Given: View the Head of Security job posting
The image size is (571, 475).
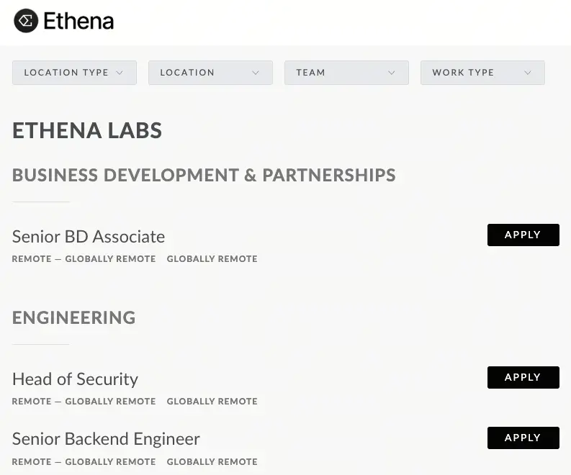Looking at the screenshot, I should click(x=75, y=379).
